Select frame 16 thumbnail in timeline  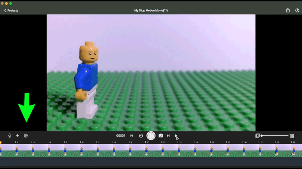250,151
